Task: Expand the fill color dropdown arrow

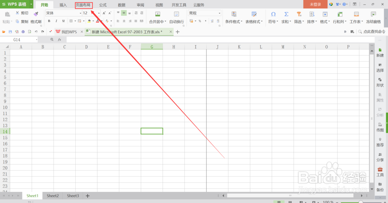Action: coord(93,21)
